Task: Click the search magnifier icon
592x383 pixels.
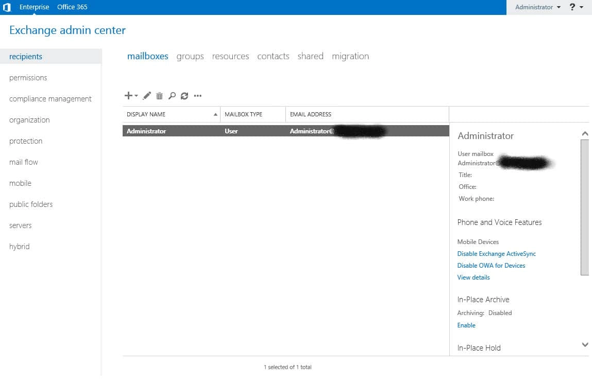Action: [x=172, y=96]
